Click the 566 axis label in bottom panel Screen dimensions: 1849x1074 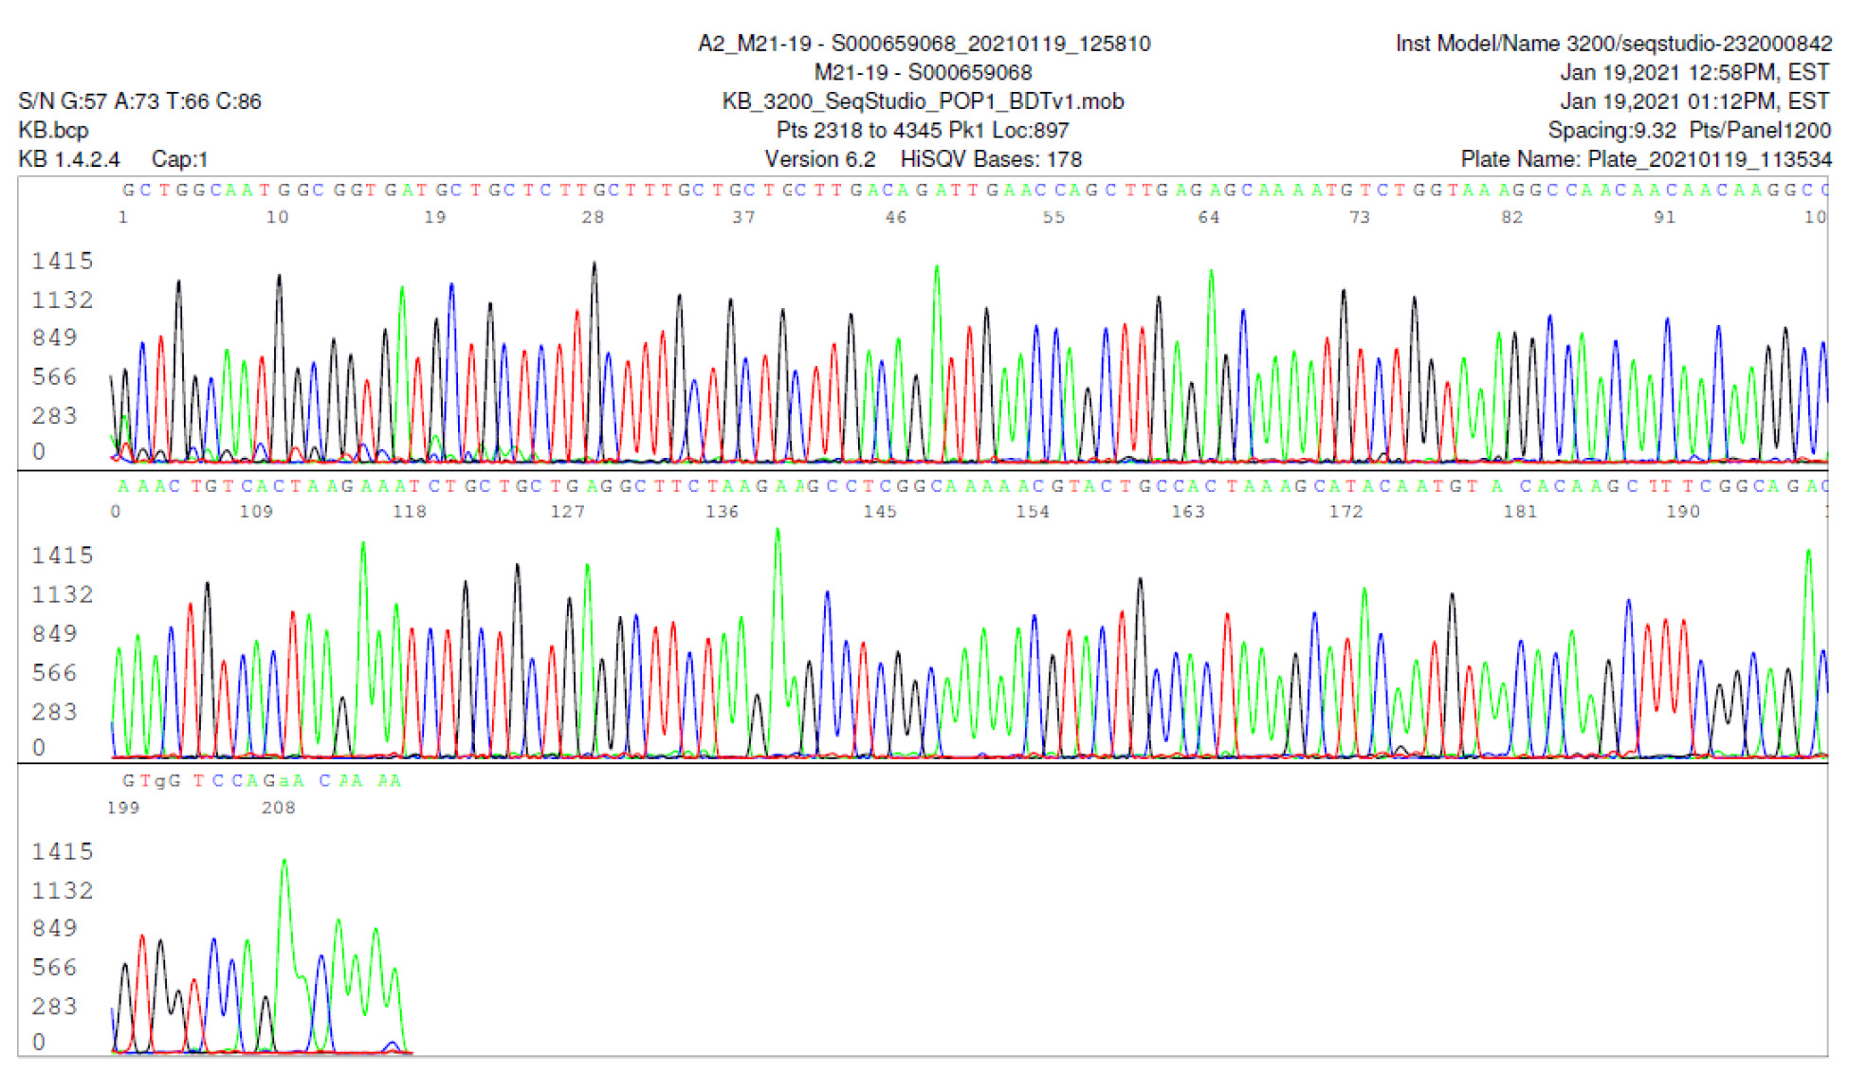(x=54, y=967)
